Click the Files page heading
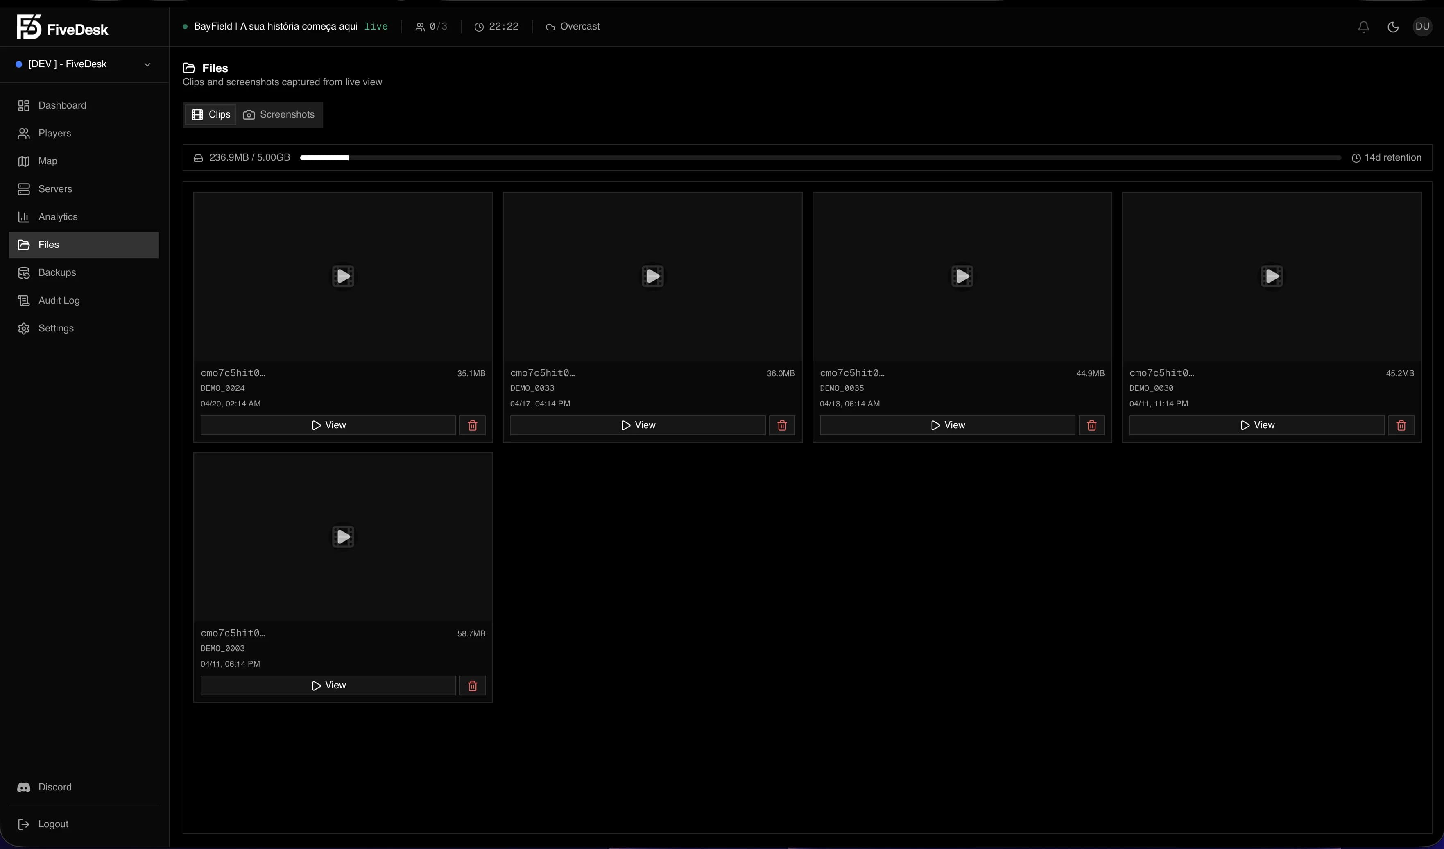1444x849 pixels. pos(215,68)
